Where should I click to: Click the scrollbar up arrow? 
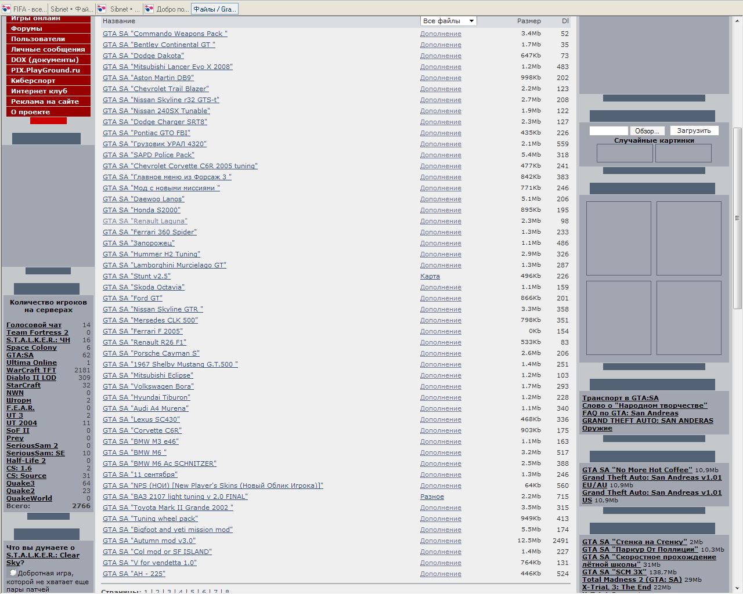tap(737, 21)
